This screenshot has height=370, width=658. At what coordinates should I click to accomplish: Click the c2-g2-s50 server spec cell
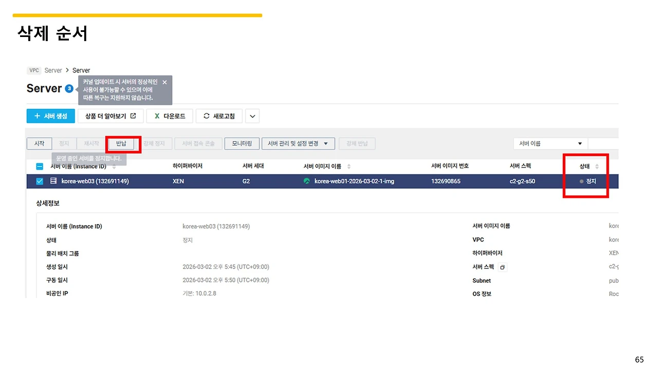(522, 181)
